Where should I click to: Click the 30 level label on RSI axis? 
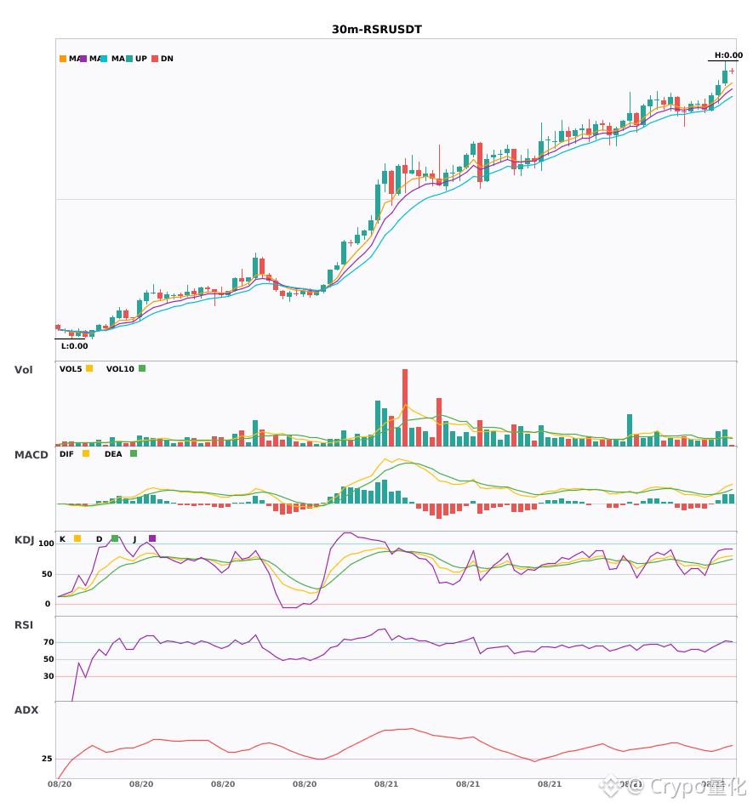[48, 676]
